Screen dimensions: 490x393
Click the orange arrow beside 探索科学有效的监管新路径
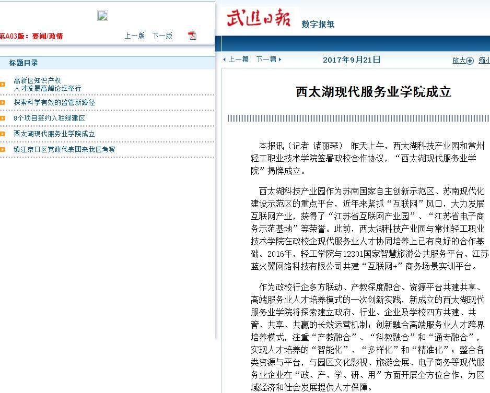point(3,102)
